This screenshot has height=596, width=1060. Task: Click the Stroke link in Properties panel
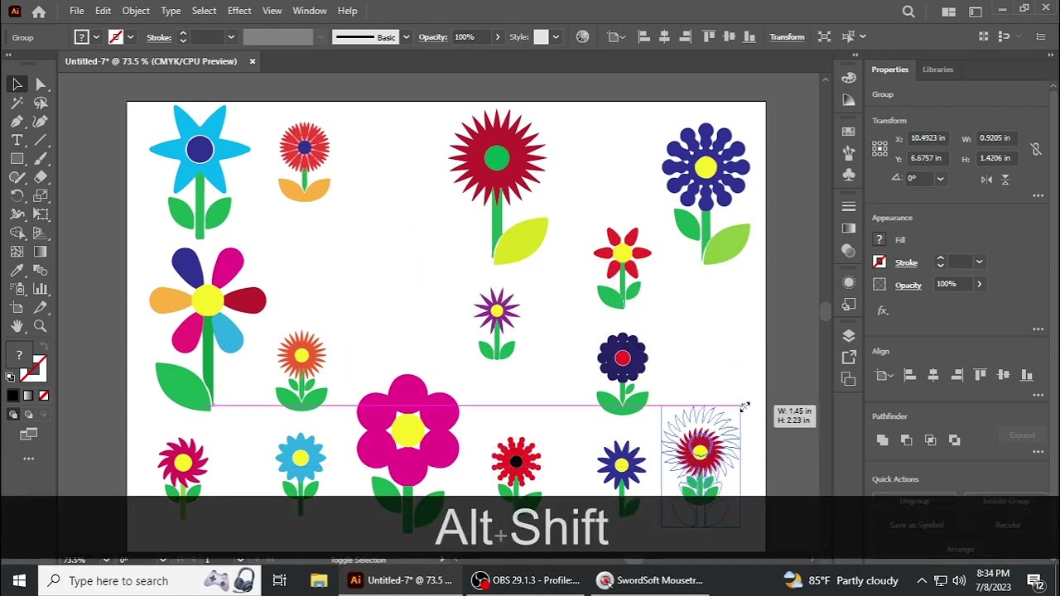point(906,262)
